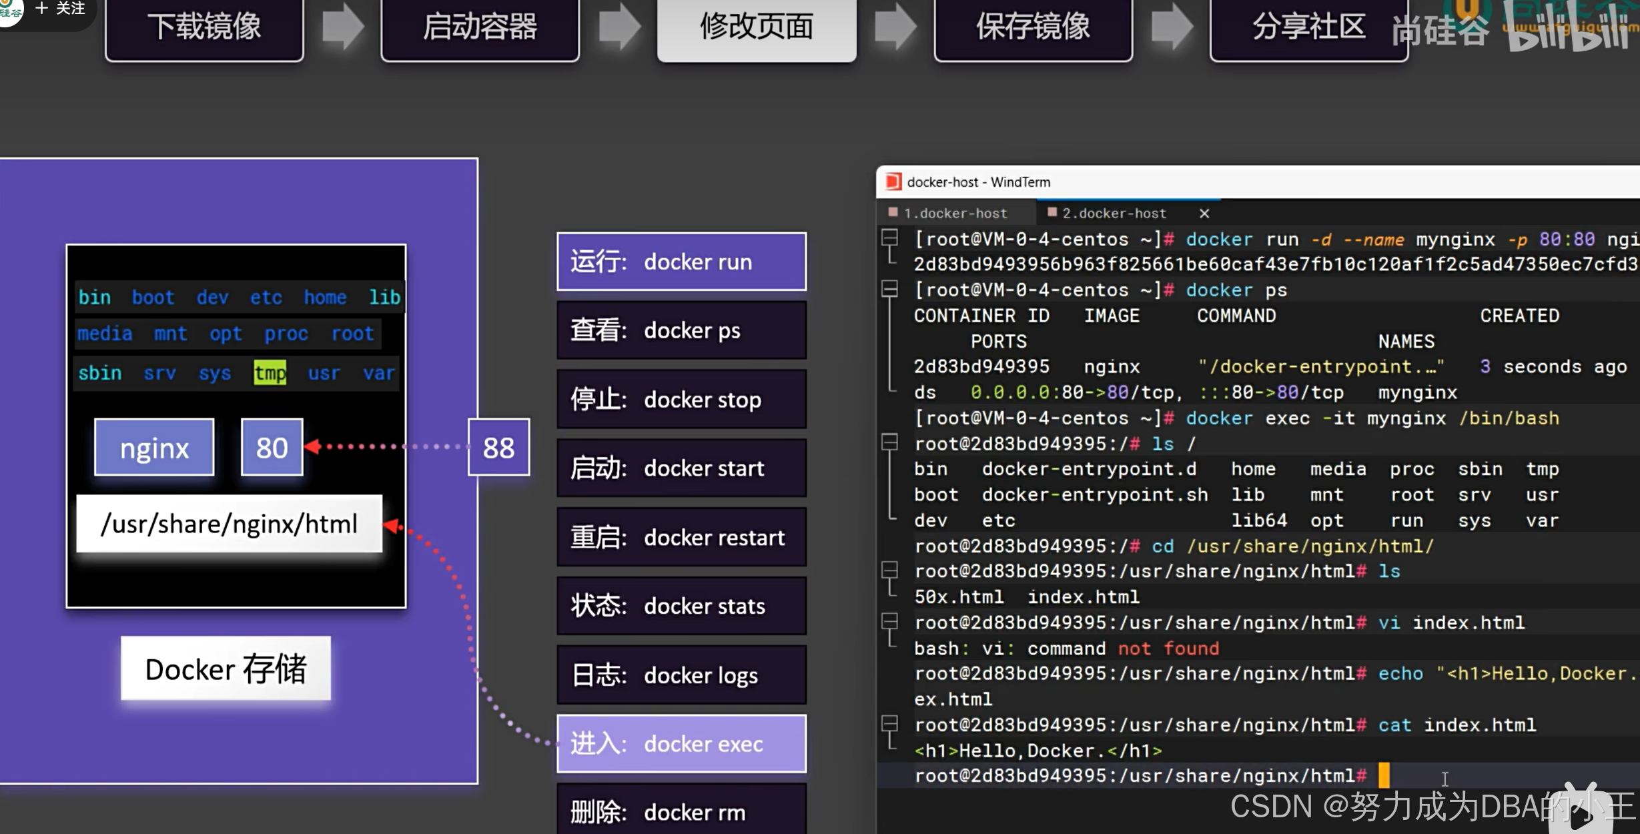1640x834 pixels.
Task: Switch to the 1.docker-host tab
Action: [x=955, y=214]
